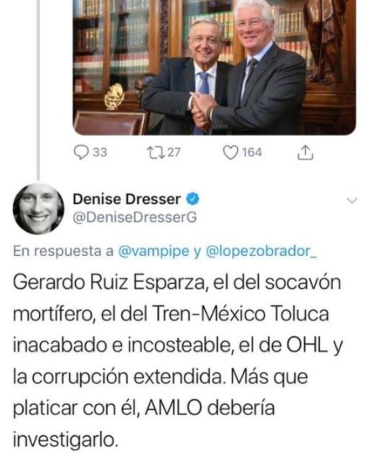Open the @vampipe mention link
367x463 pixels.
click(x=153, y=251)
